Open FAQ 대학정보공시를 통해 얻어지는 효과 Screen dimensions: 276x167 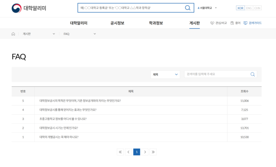click(x=68, y=110)
